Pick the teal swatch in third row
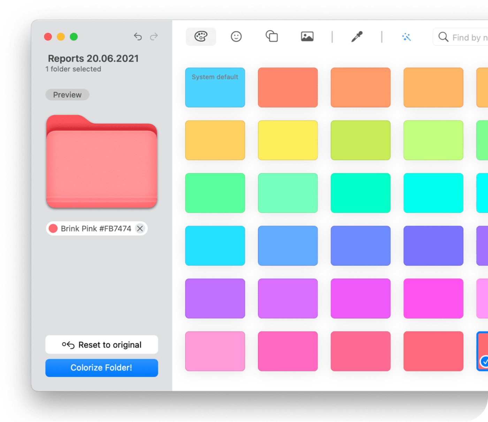The image size is (488, 422). tap(360, 193)
